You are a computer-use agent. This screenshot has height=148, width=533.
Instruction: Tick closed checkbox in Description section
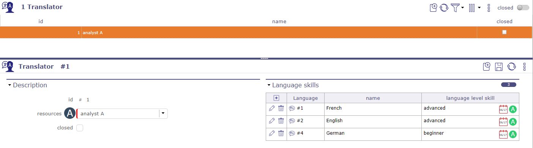click(x=80, y=128)
